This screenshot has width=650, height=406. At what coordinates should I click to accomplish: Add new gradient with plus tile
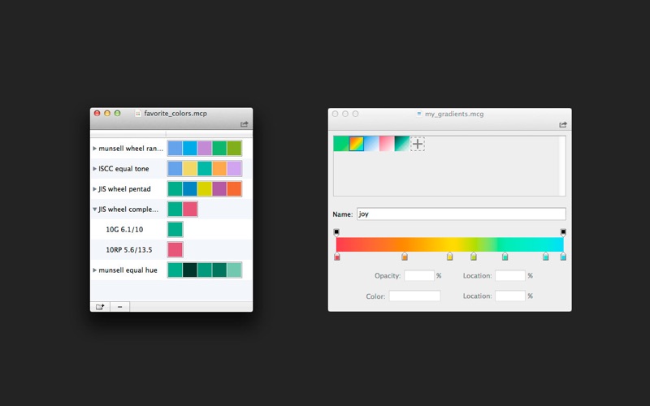pos(418,144)
